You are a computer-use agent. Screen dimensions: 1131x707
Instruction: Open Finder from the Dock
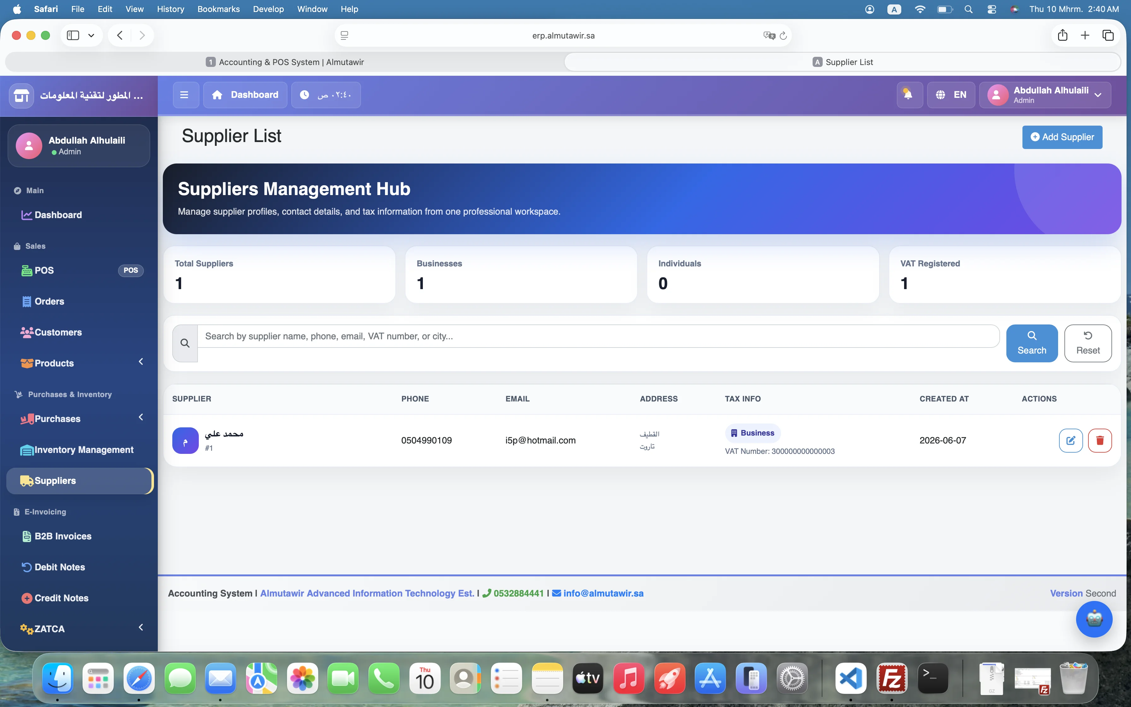[x=57, y=678]
